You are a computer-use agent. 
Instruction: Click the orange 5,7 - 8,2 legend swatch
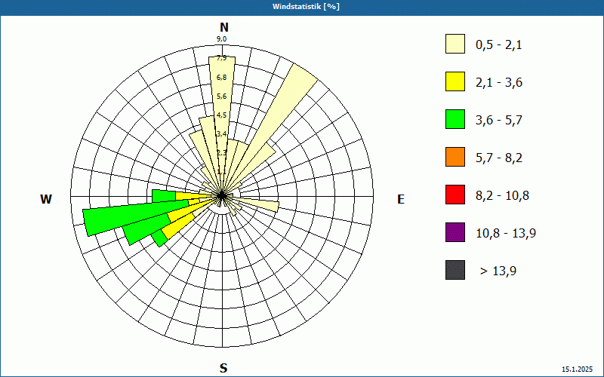455,157
